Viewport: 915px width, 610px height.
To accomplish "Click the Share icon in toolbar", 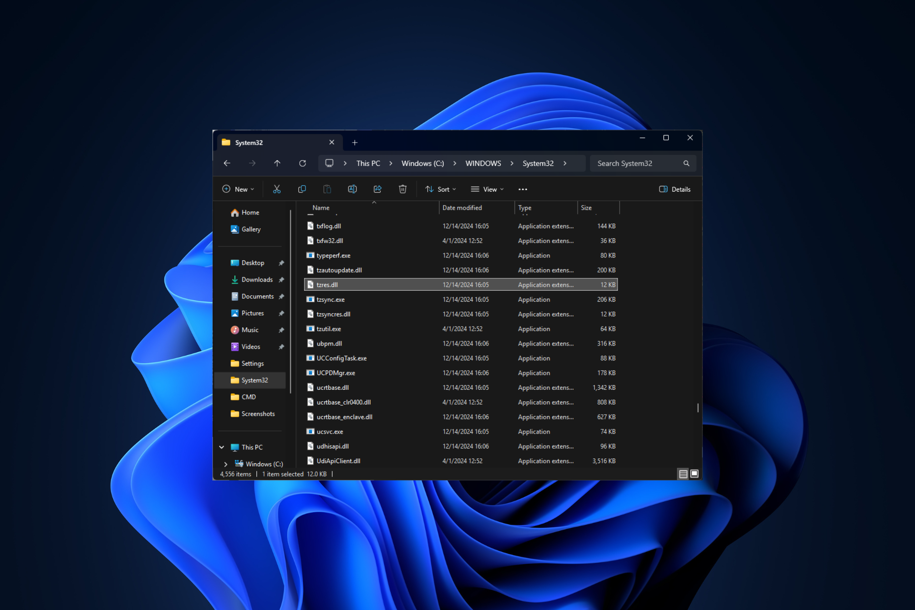I will point(377,189).
